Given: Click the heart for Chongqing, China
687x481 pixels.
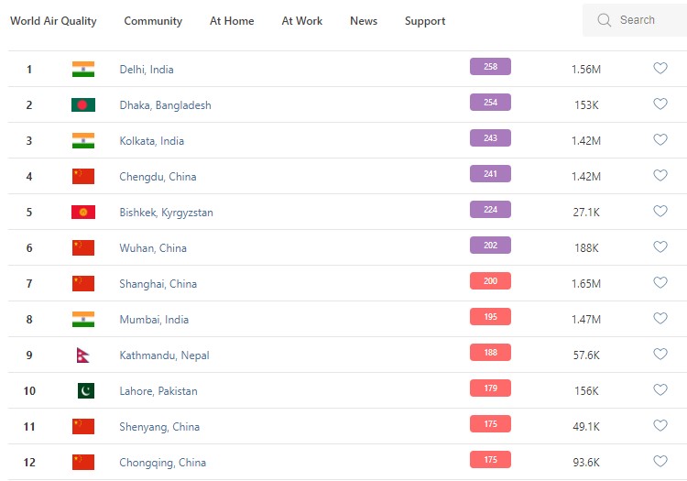Looking at the screenshot, I should [x=660, y=462].
